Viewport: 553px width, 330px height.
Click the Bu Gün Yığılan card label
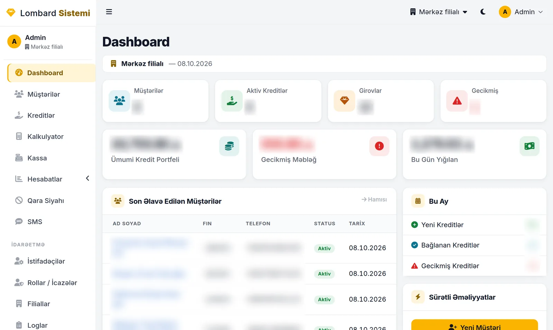pyautogui.click(x=434, y=159)
